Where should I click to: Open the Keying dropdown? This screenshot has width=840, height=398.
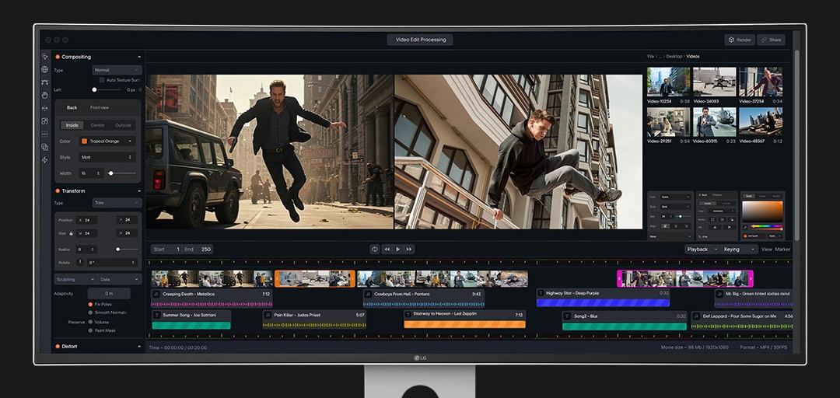(x=739, y=250)
